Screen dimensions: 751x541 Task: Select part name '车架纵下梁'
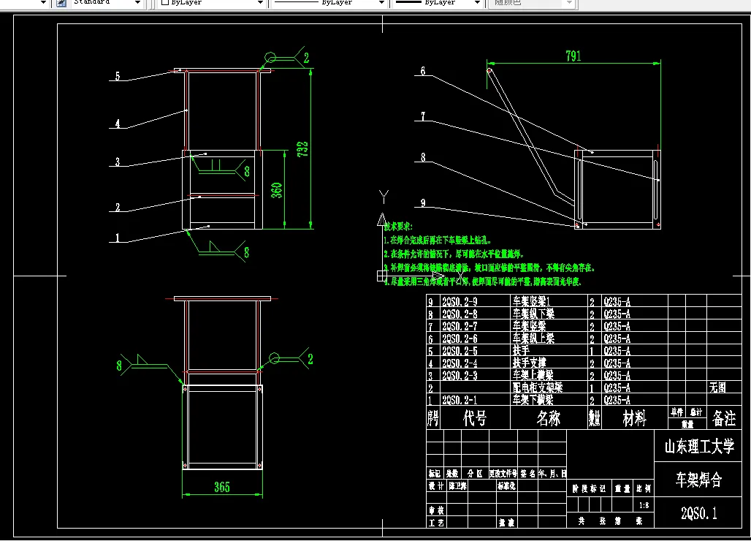(533, 314)
